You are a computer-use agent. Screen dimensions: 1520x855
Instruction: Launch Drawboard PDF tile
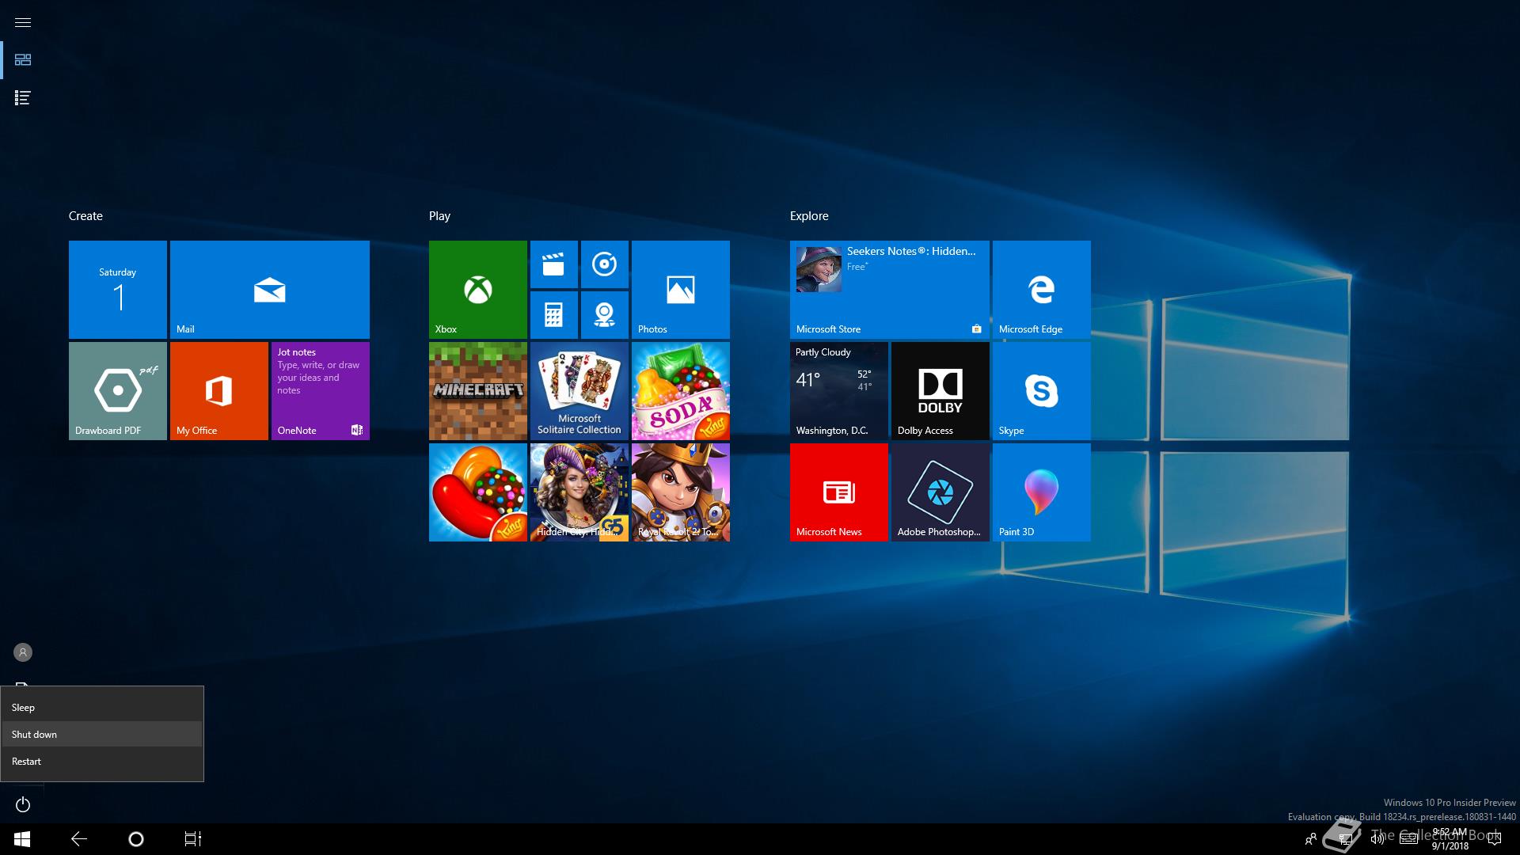[x=118, y=391]
